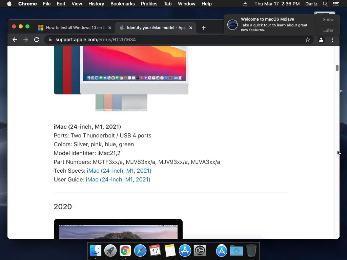Image resolution: width=347 pixels, height=260 pixels.
Task: Click the Dartz user name in the menu bar
Action: tap(311, 4)
